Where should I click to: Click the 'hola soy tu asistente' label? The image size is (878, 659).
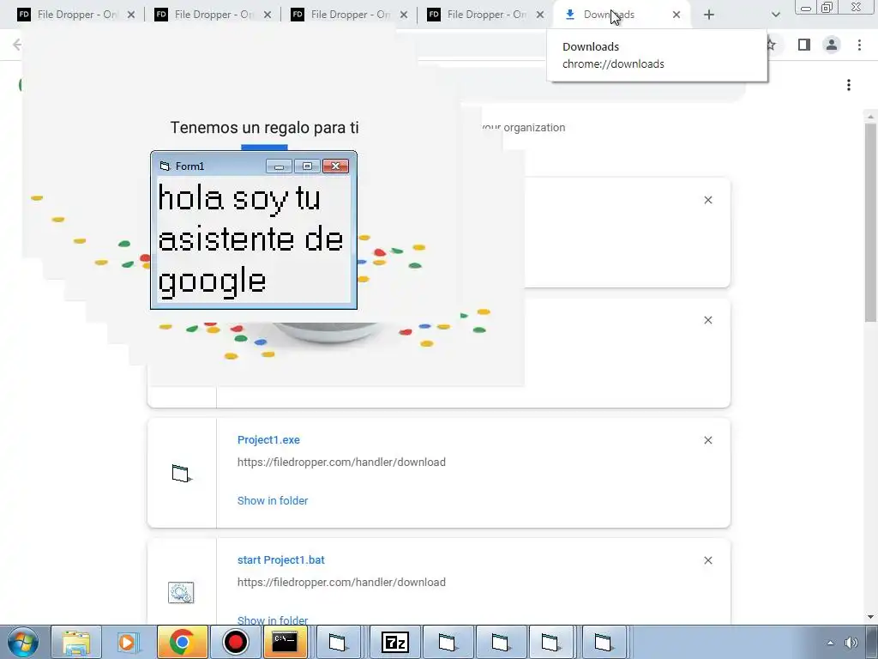coord(250,240)
